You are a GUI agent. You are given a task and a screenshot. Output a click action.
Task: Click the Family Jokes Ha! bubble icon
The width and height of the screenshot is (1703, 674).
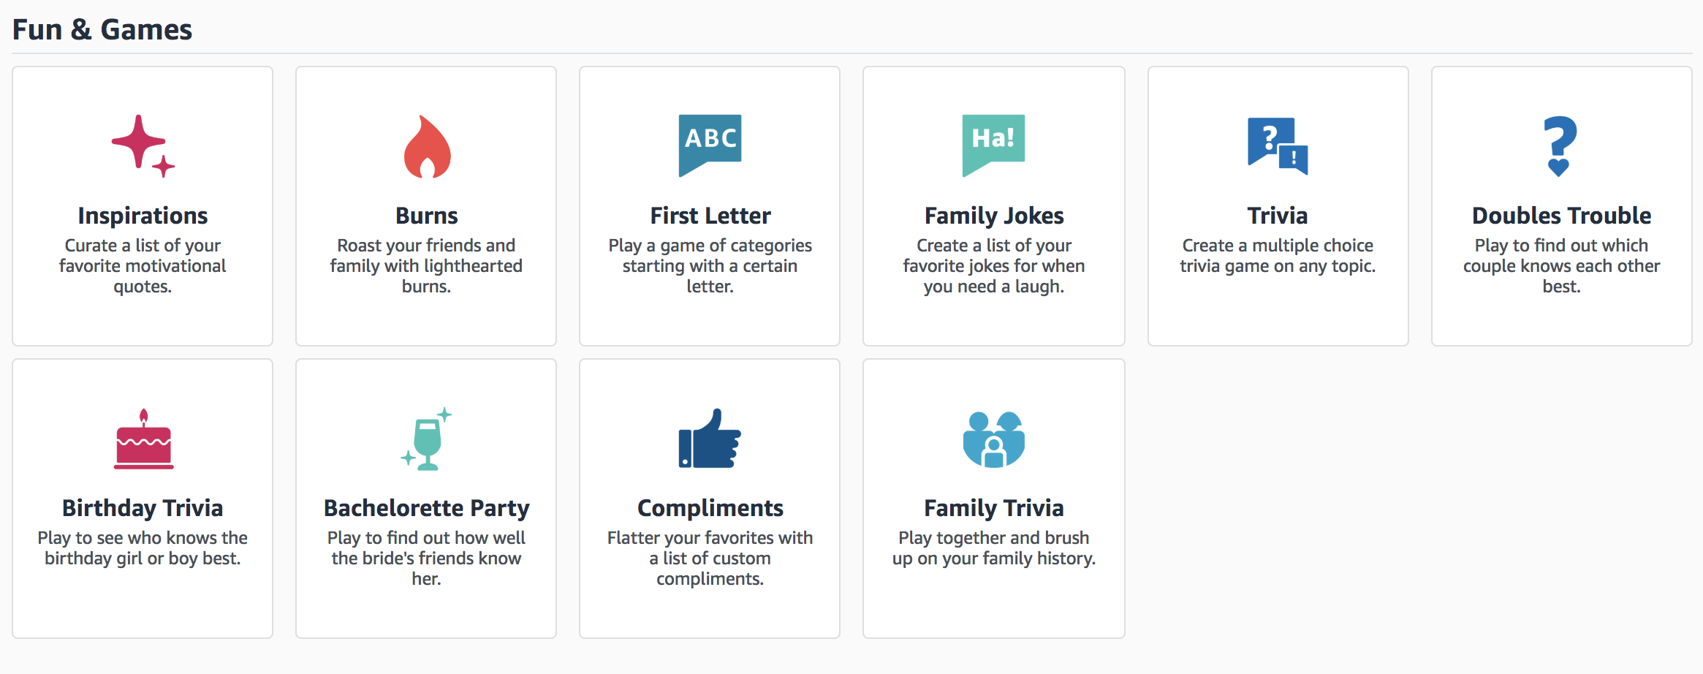tap(993, 145)
